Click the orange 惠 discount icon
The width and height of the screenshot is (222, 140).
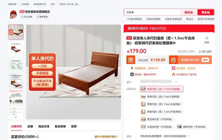pyautogui.click(x=131, y=60)
